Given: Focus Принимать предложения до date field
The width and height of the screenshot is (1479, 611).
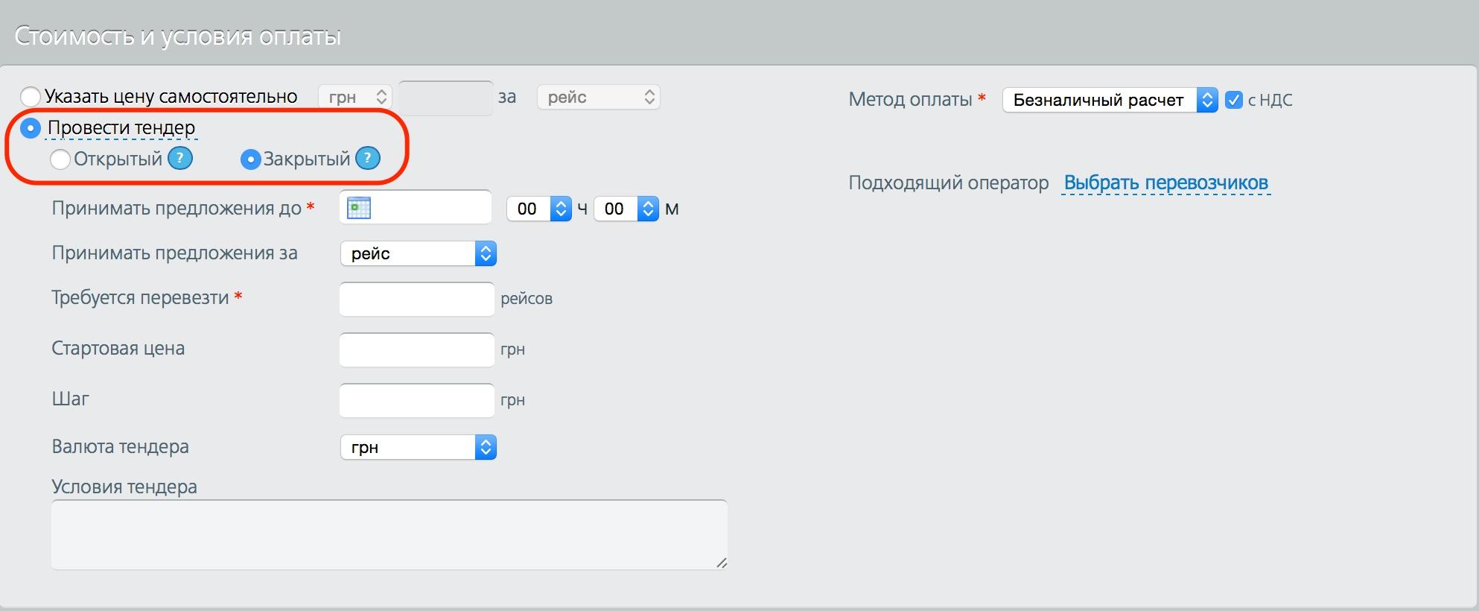Looking at the screenshot, I should click(416, 208).
